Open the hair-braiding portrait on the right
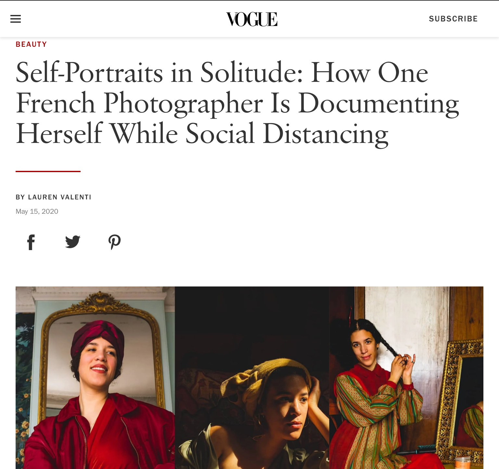Viewport: 499px width, 469px height. 406,378
